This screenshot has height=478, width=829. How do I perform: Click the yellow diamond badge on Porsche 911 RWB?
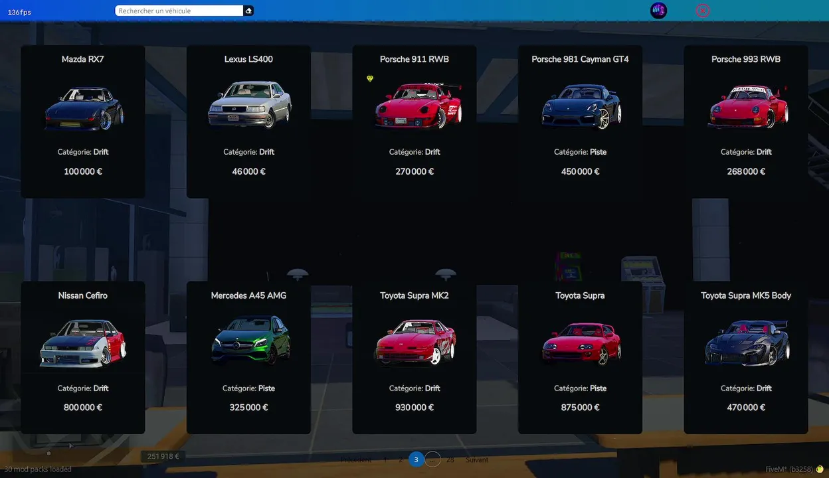click(x=370, y=78)
